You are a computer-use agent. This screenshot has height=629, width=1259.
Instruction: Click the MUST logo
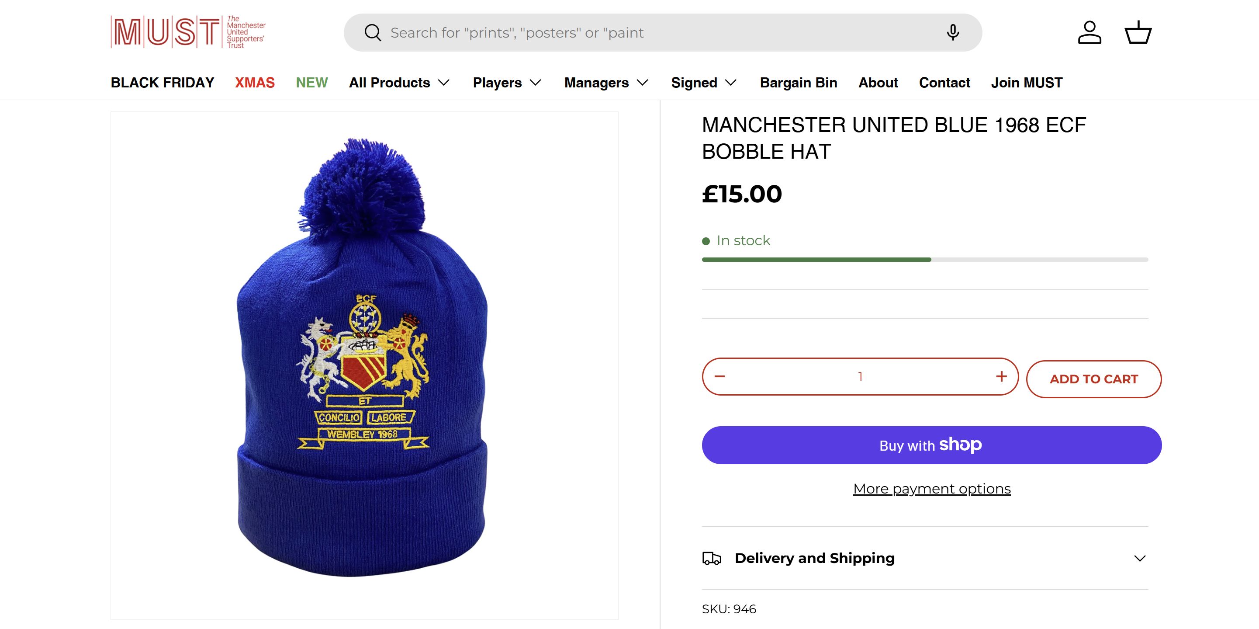point(188,32)
